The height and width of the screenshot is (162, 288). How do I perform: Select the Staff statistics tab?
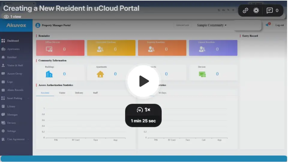click(x=95, y=93)
